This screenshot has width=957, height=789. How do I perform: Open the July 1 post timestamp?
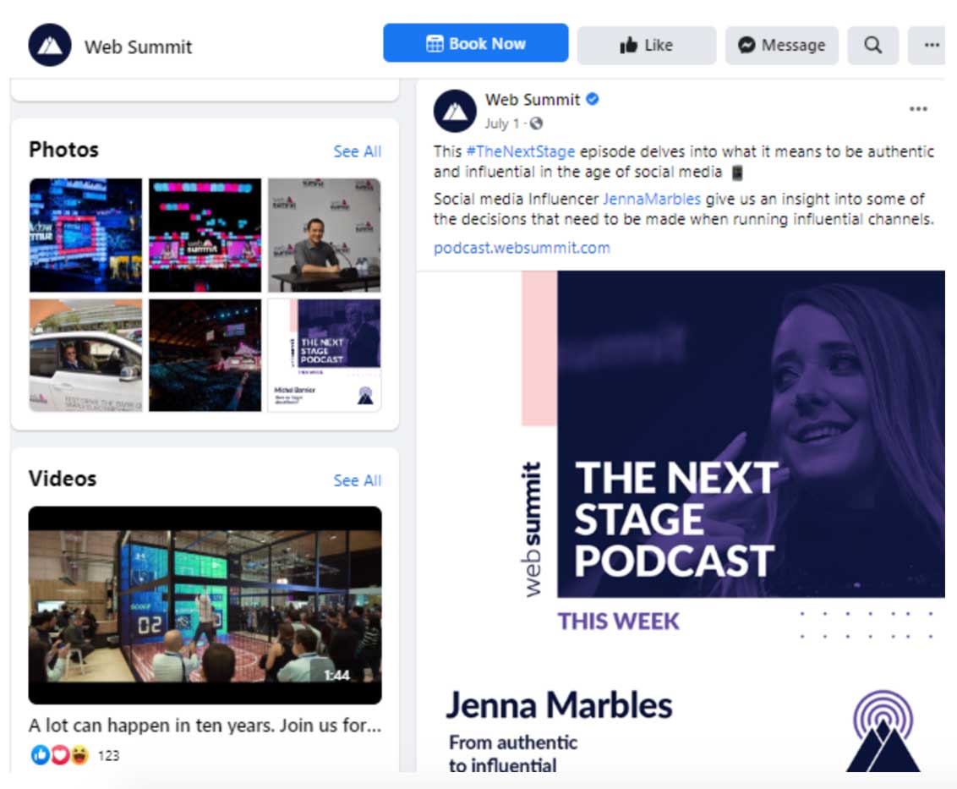[501, 123]
